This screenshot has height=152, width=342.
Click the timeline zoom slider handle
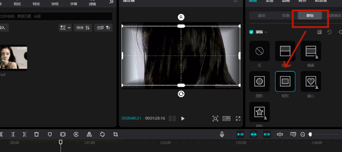(x=310, y=135)
